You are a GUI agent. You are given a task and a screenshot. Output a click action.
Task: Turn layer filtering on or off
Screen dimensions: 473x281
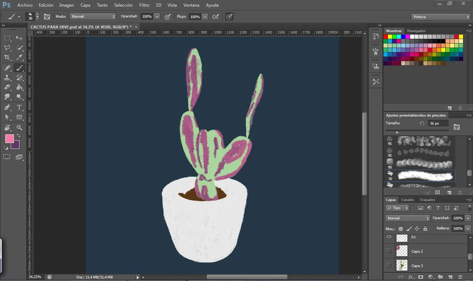pyautogui.click(x=470, y=208)
